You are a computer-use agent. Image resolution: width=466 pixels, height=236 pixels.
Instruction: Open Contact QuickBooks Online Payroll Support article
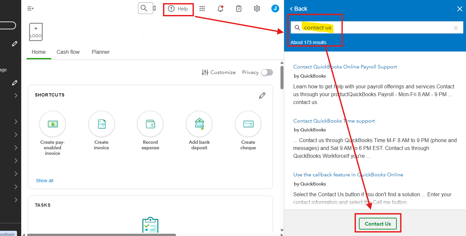pyautogui.click(x=345, y=67)
